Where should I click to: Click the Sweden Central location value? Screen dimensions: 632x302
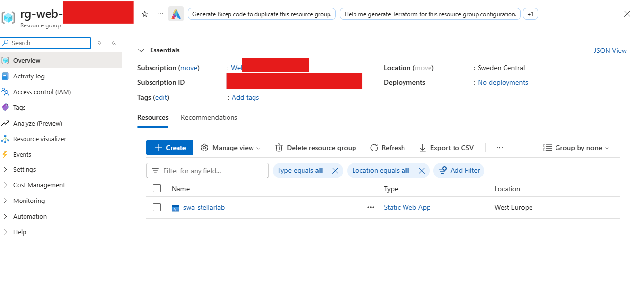coord(501,68)
